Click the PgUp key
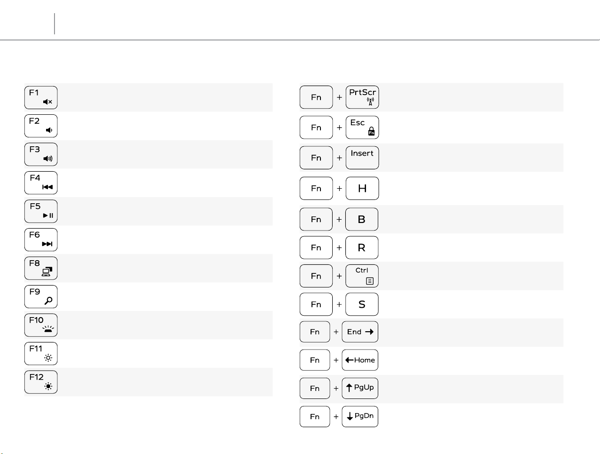This screenshot has width=600, height=454. click(360, 389)
